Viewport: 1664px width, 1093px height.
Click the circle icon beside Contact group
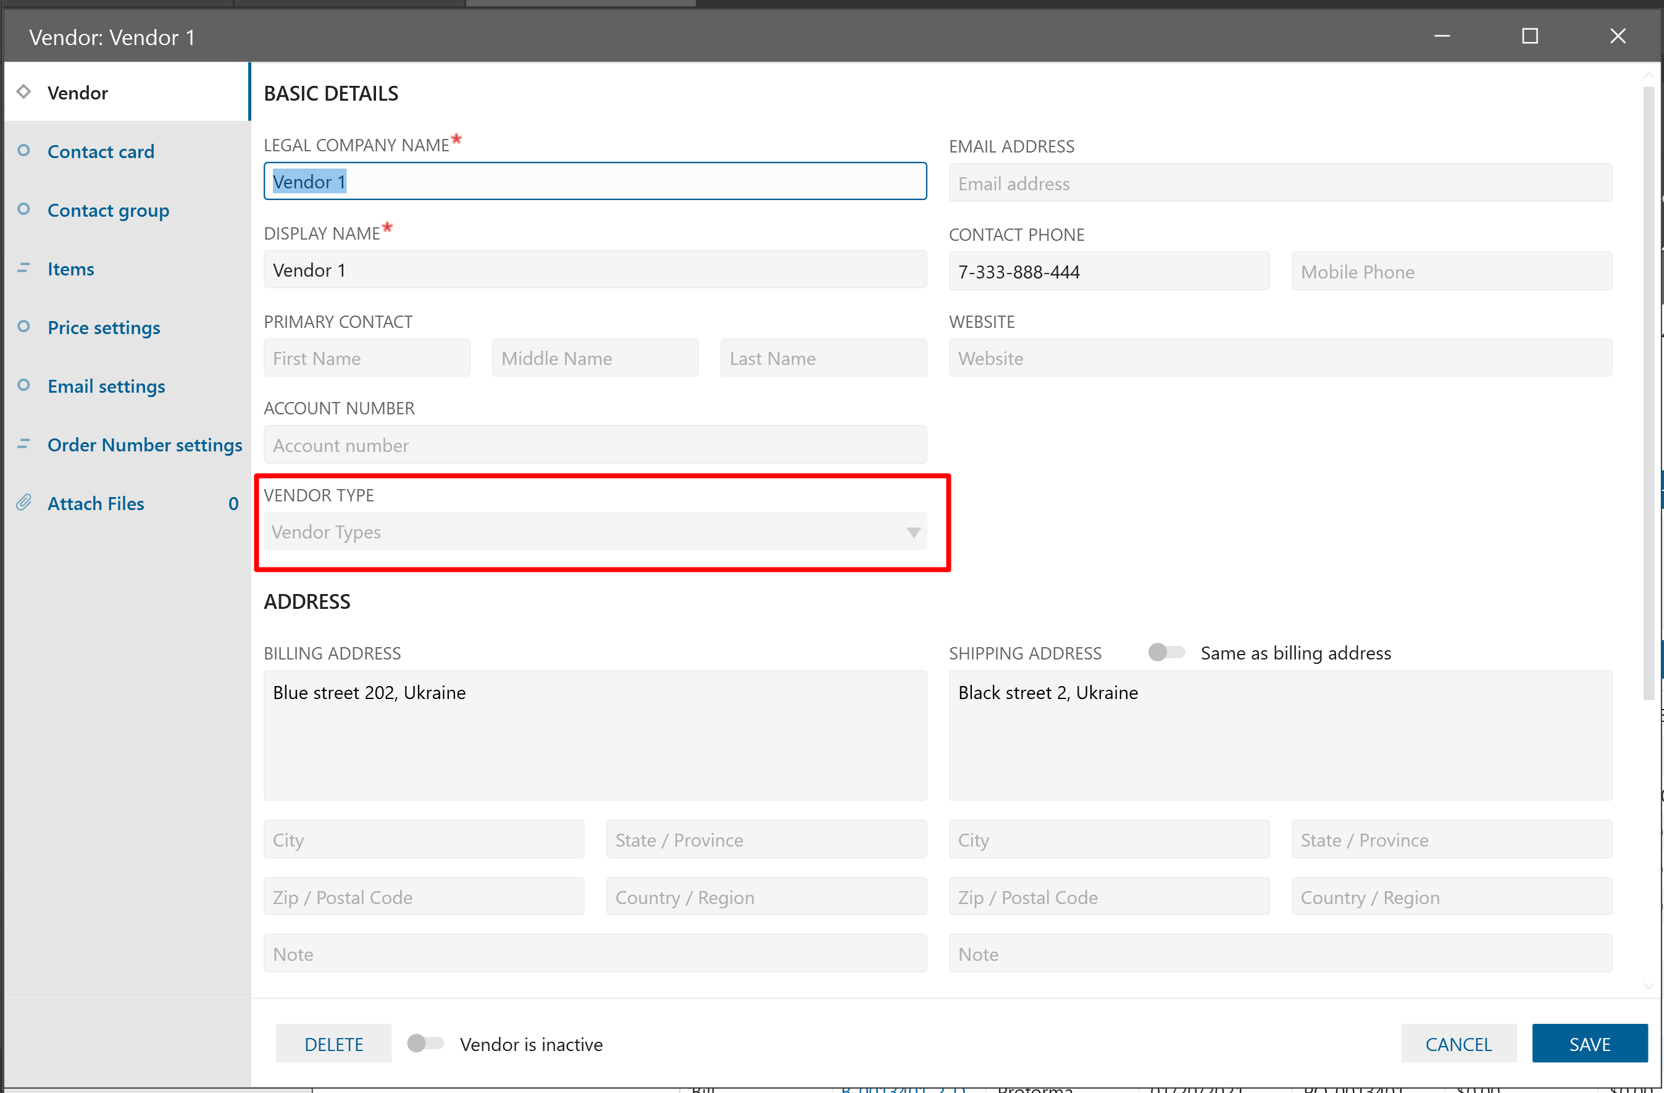23,209
